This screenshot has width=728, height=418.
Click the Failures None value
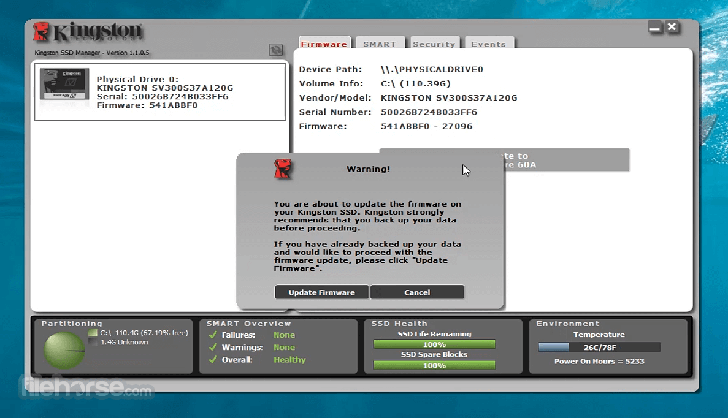(284, 335)
